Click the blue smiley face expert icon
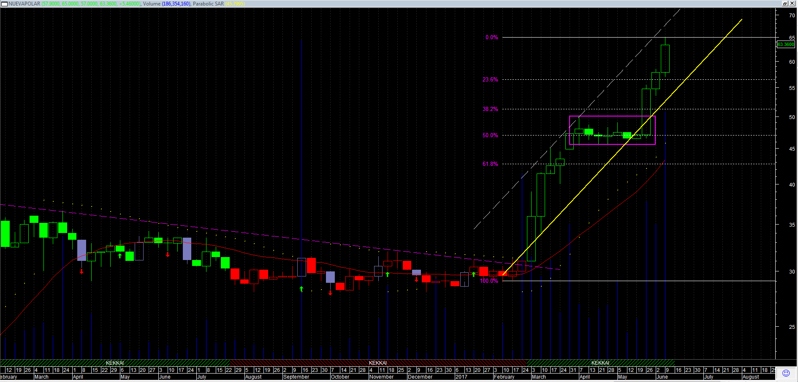 click(x=786, y=373)
